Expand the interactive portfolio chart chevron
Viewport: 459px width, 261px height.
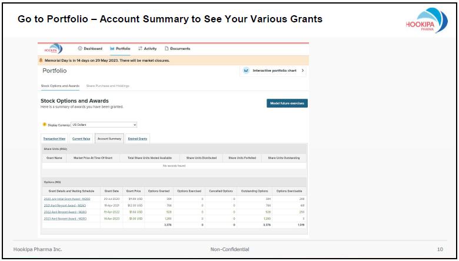[x=302, y=71]
